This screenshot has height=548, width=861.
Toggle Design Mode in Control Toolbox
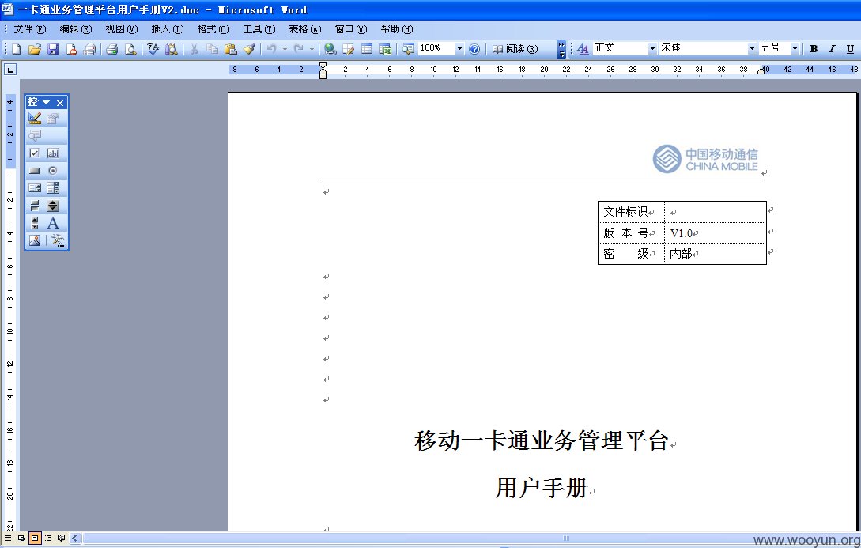(35, 118)
